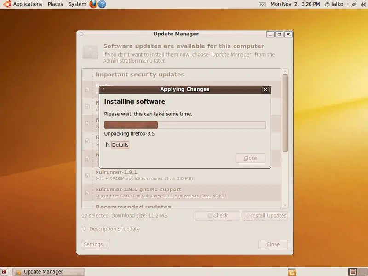
Task: Click the installation progress bar
Action: [x=185, y=125]
